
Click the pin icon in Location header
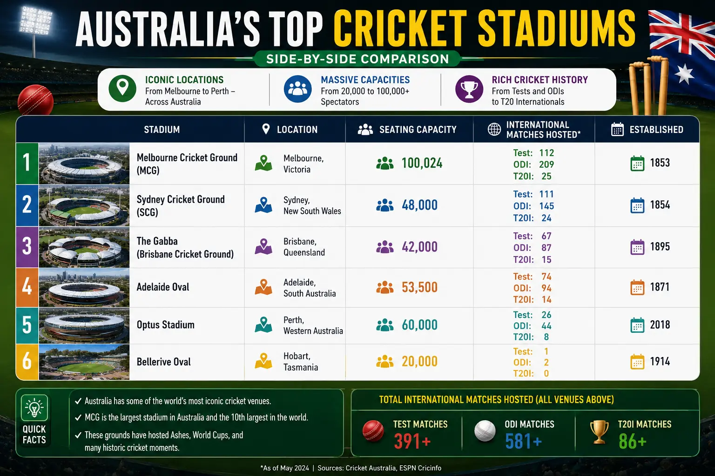266,129
